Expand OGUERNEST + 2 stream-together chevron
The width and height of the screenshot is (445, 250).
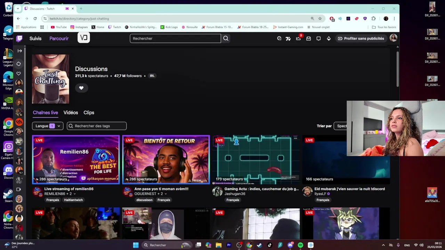pos(165,194)
